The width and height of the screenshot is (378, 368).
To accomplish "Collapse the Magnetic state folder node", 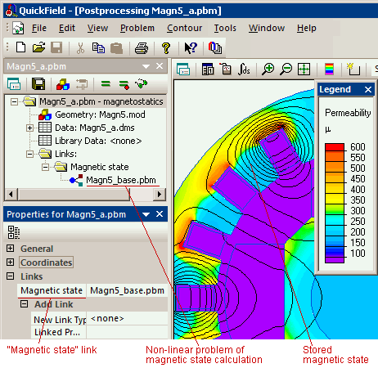I will click(45, 167).
